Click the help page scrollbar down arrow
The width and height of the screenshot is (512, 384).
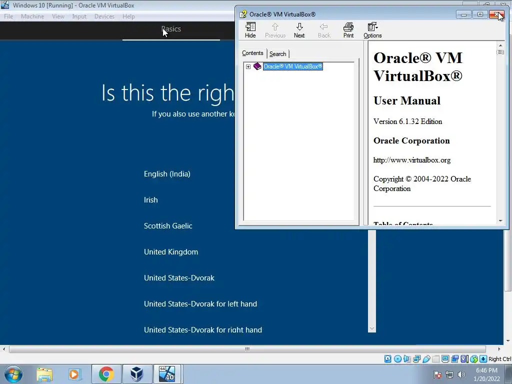500,221
